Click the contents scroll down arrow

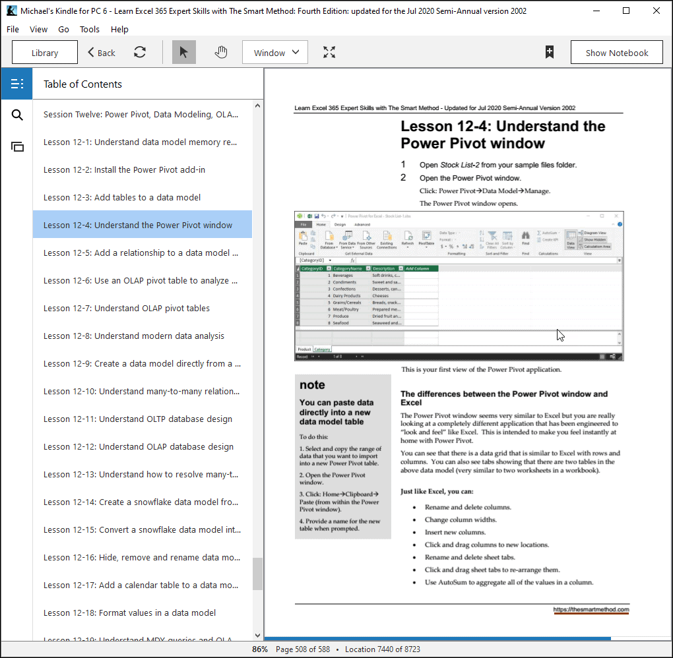point(257,636)
